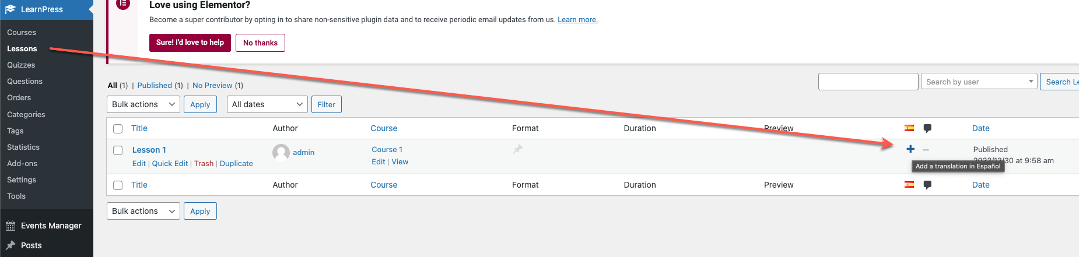
Task: Click the Filter button
Action: (x=327, y=104)
